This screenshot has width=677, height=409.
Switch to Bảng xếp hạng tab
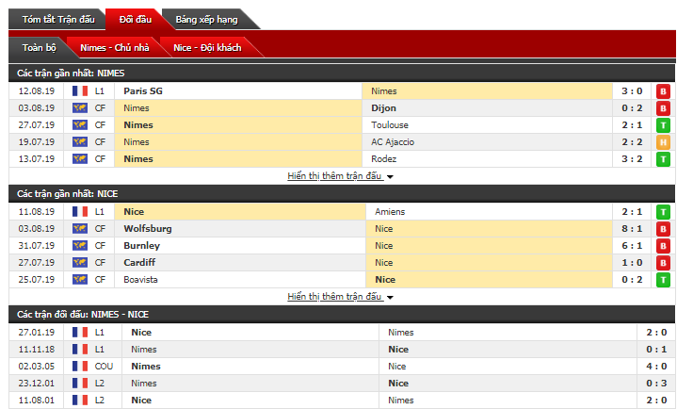206,20
